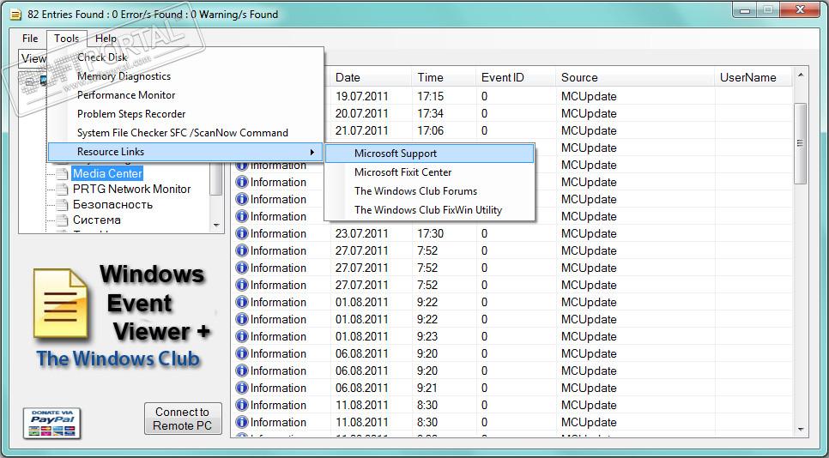The height and width of the screenshot is (458, 829).
Task: Open the File menu
Action: point(30,39)
